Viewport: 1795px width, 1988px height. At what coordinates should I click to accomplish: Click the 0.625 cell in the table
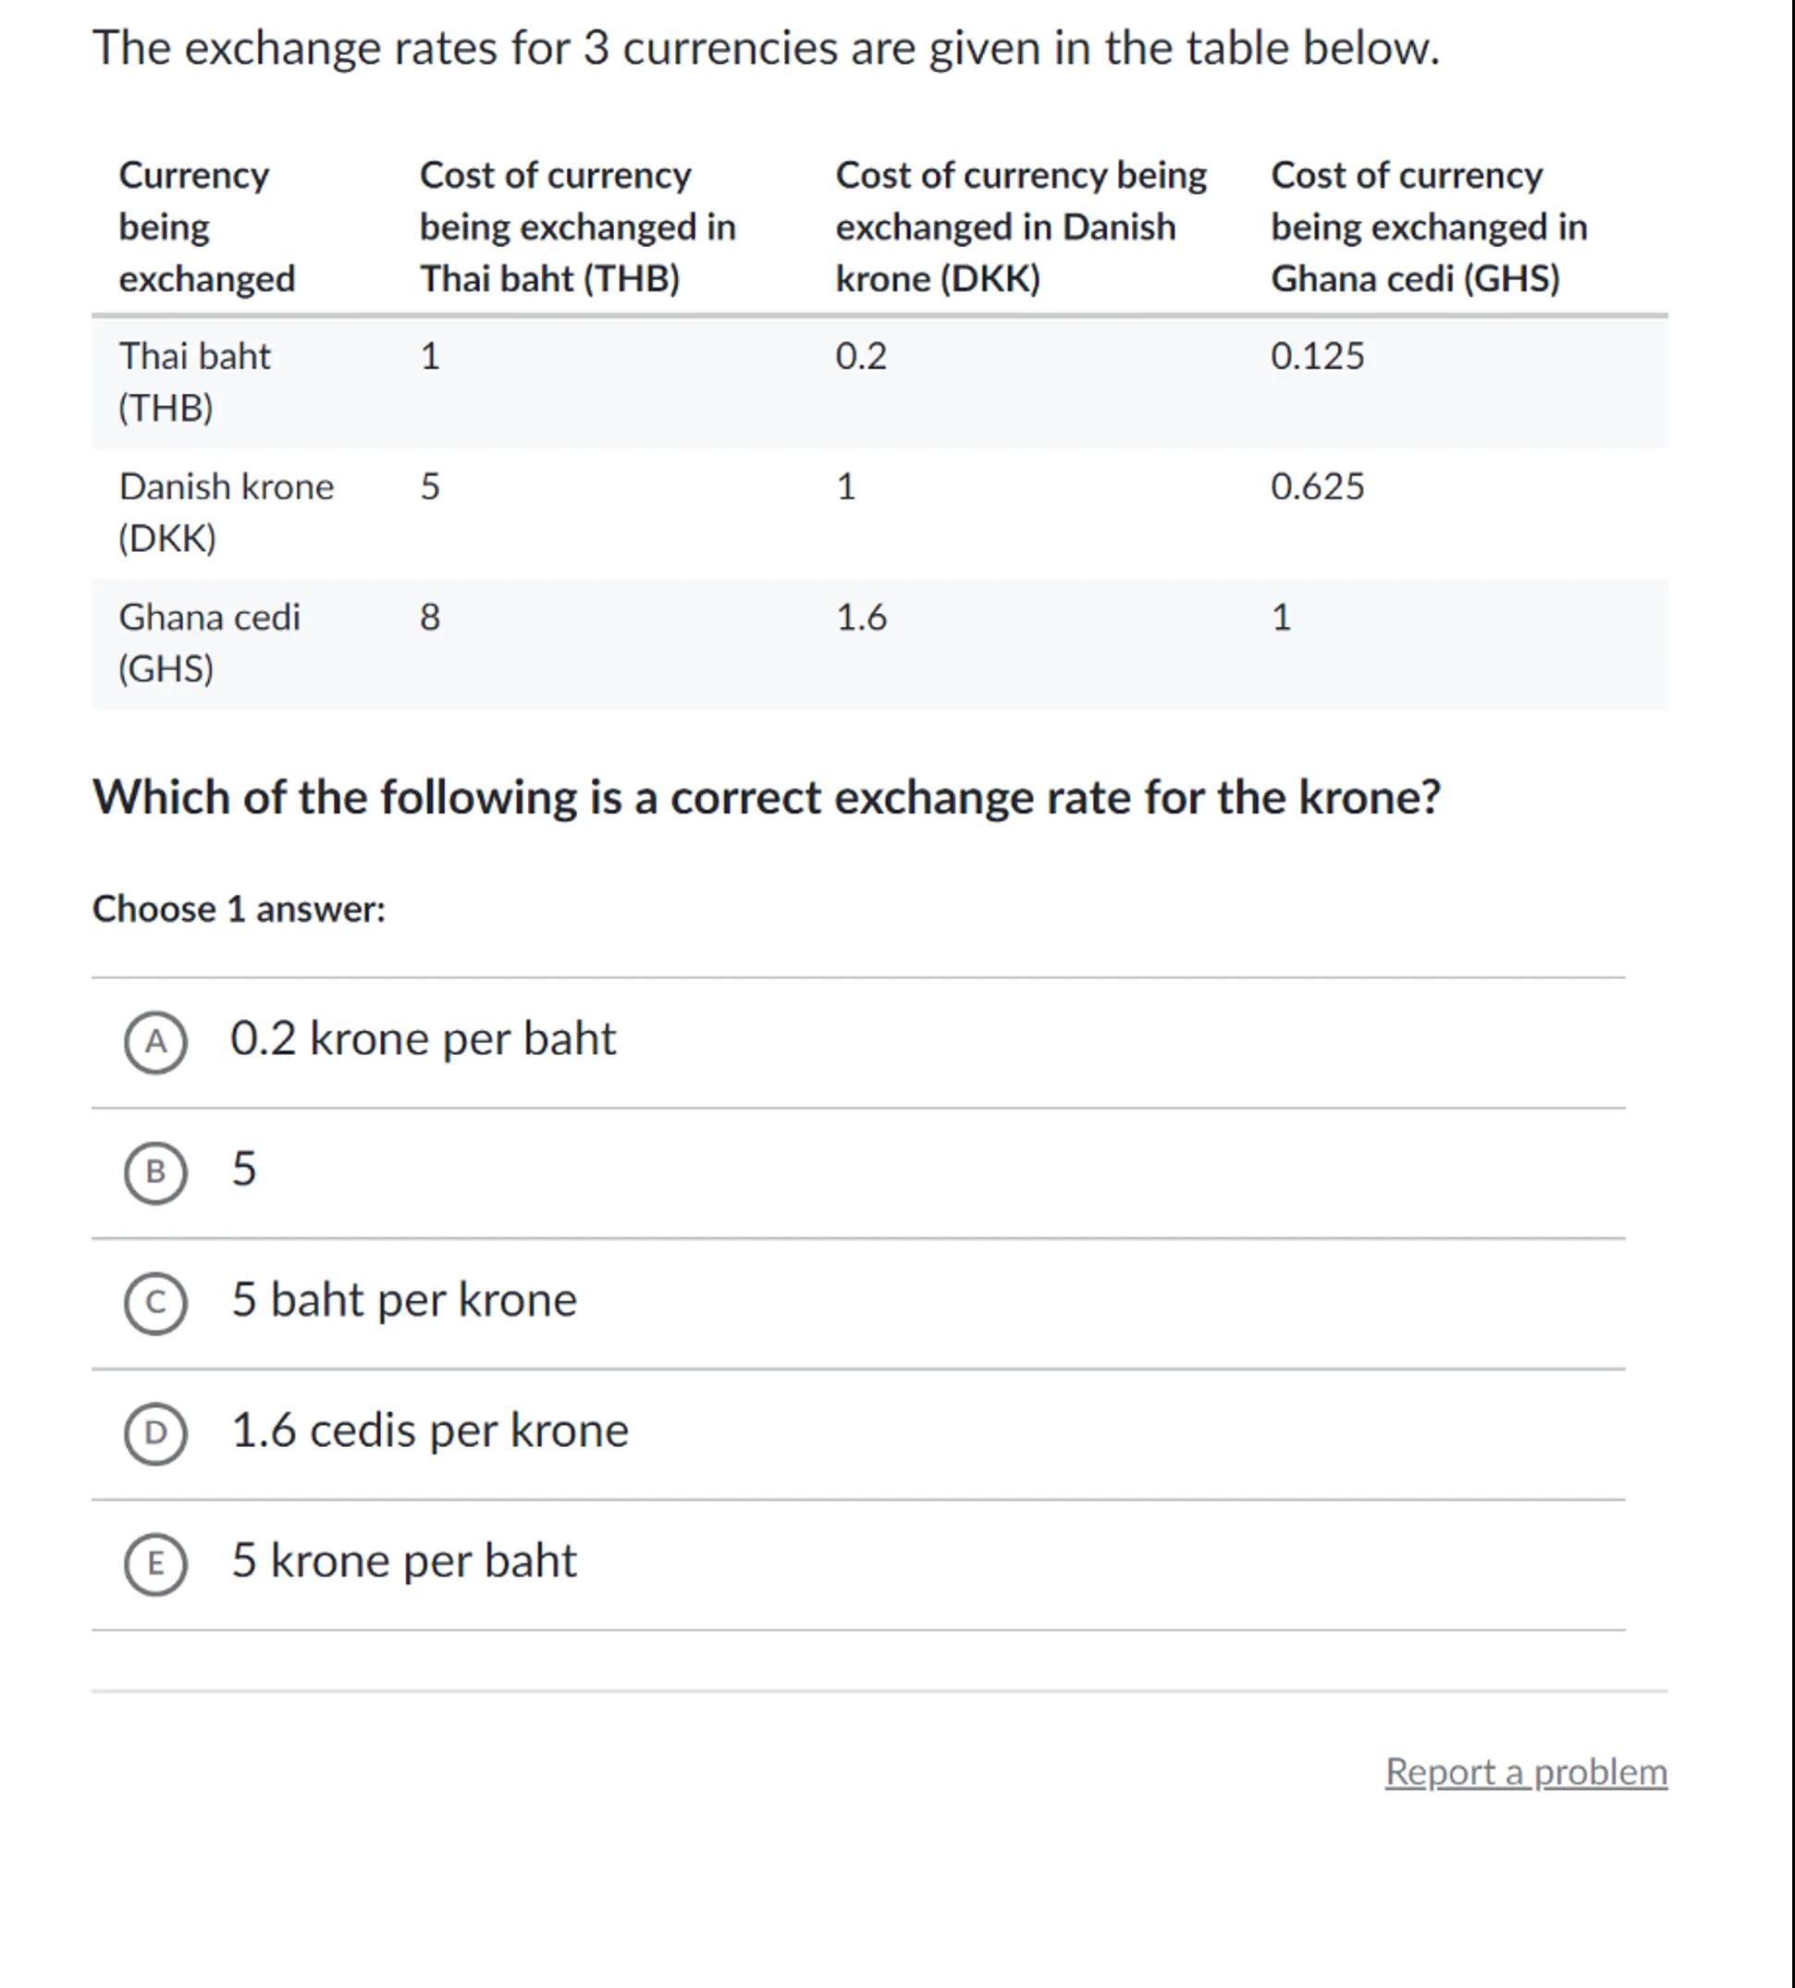1317,486
